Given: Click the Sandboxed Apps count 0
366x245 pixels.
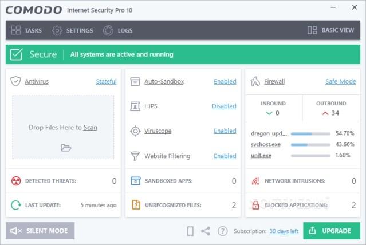Looking at the screenshot, I should (234, 181).
